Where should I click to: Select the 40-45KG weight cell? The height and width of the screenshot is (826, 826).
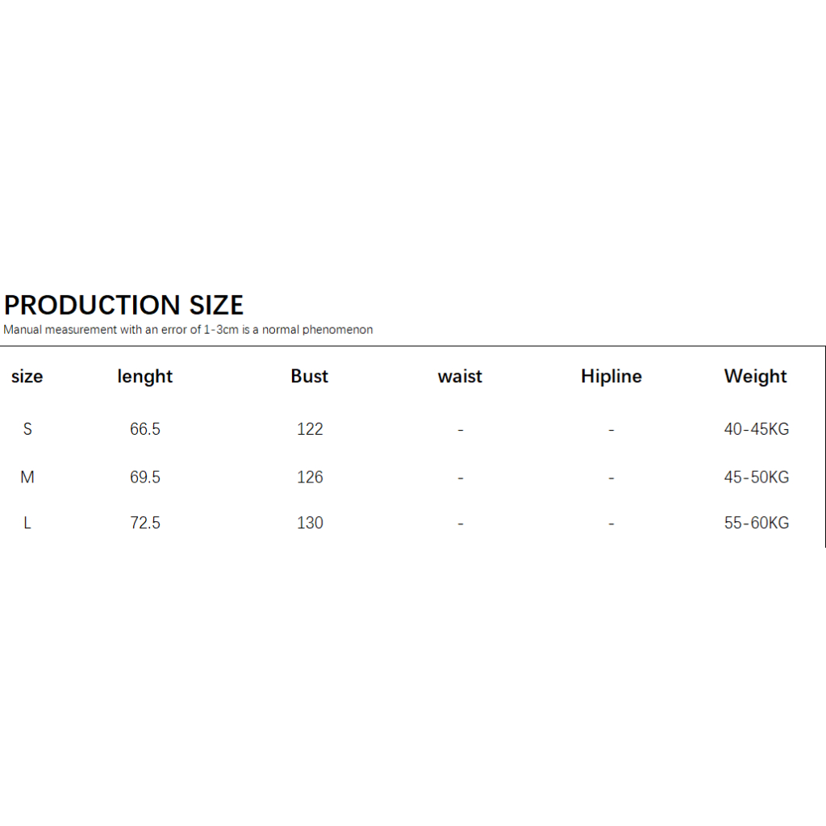tap(757, 429)
